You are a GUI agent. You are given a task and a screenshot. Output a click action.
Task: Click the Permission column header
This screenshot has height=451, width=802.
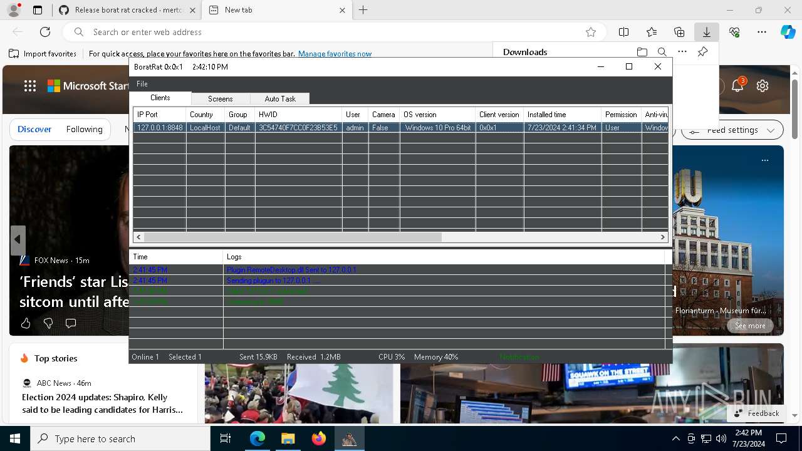[621, 115]
